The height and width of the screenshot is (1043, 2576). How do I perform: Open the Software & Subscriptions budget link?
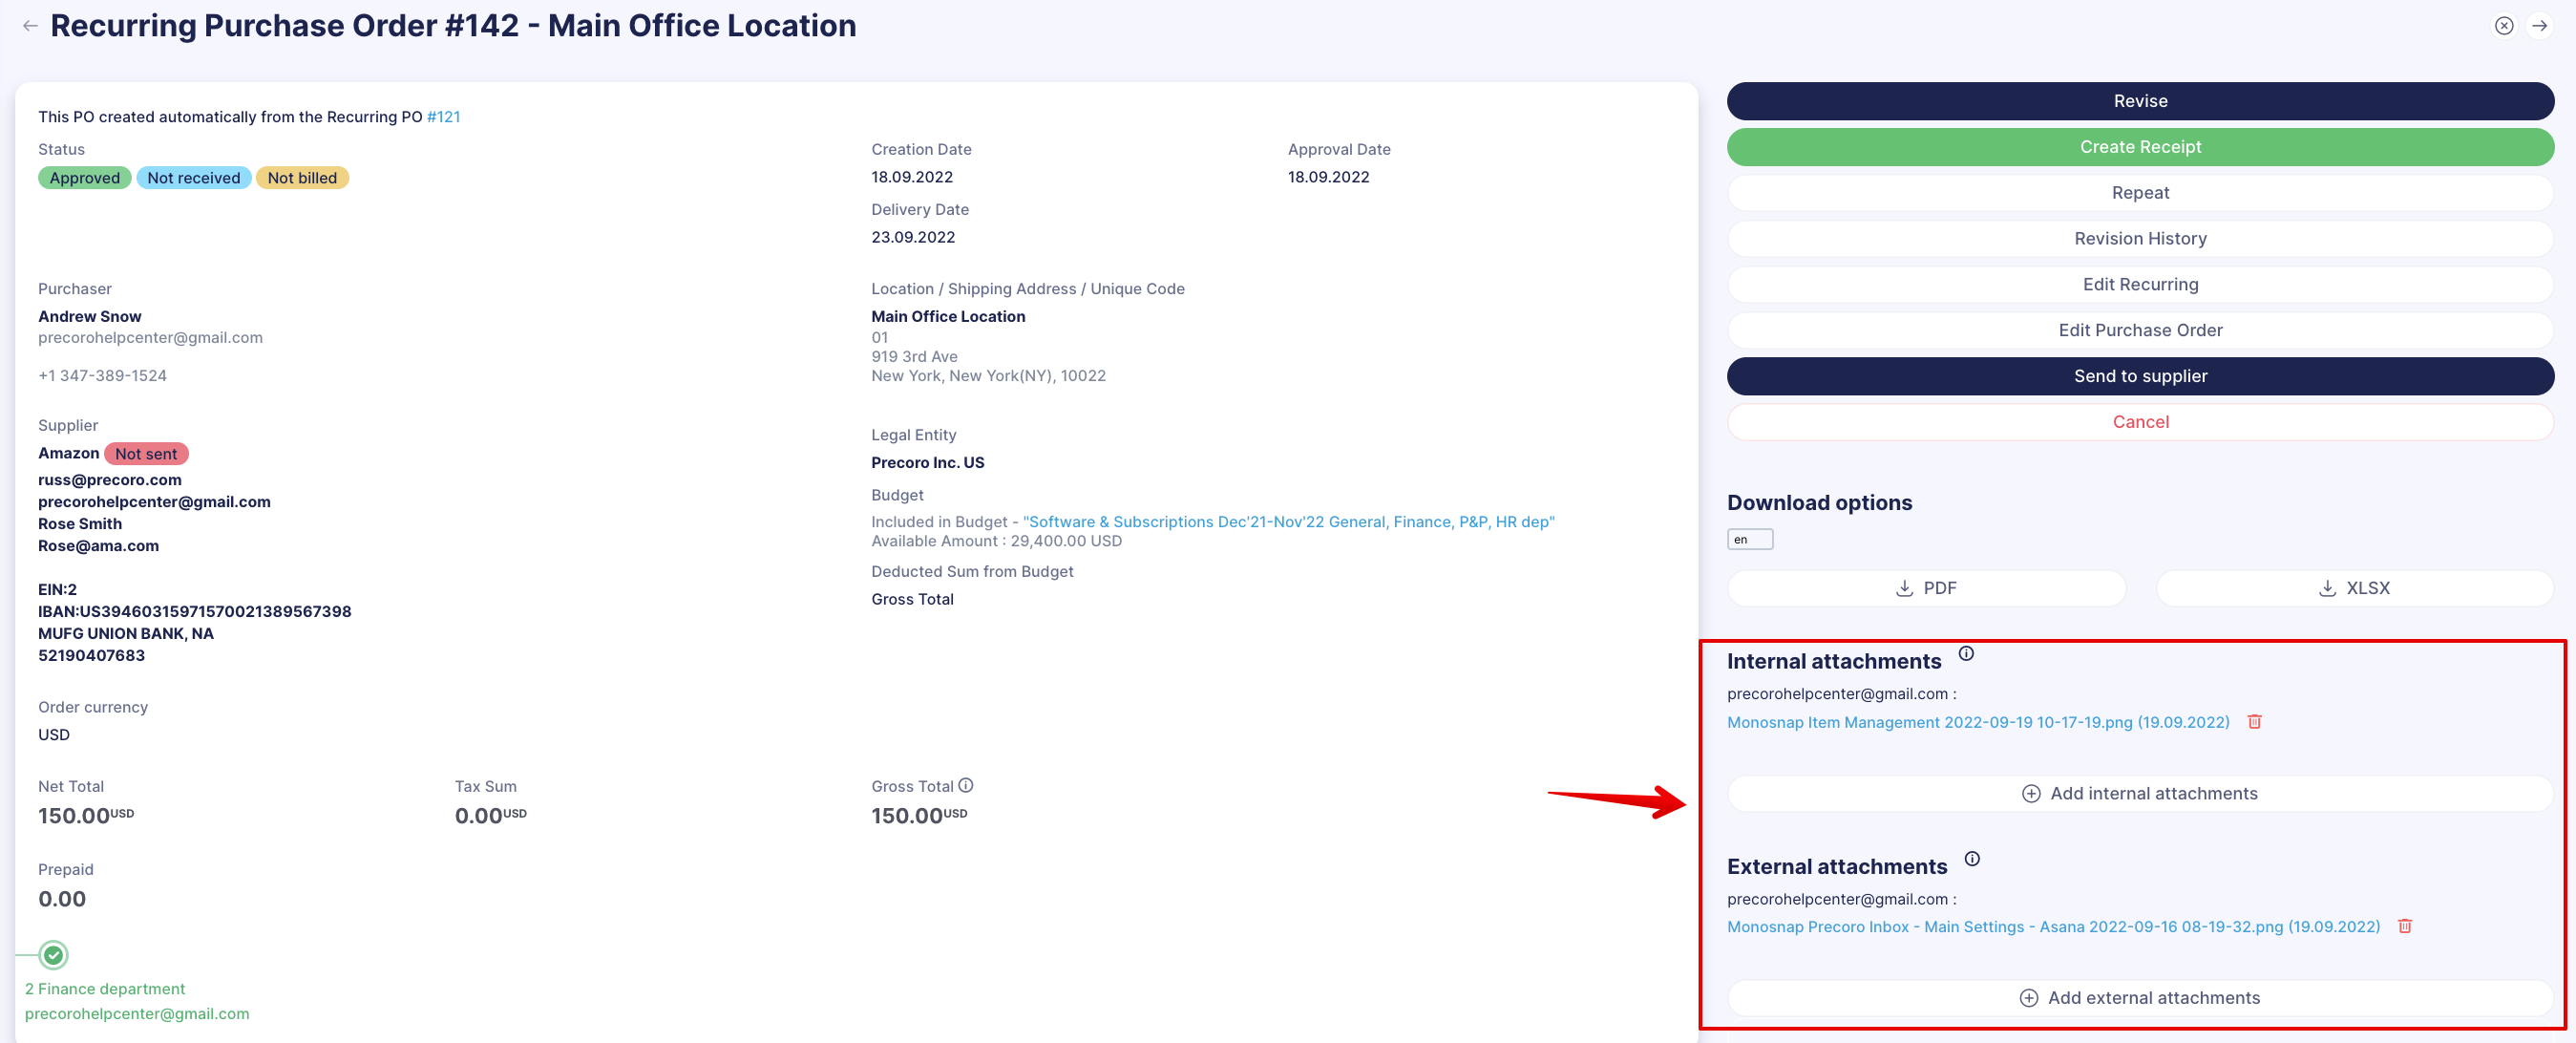pyautogui.click(x=1288, y=522)
